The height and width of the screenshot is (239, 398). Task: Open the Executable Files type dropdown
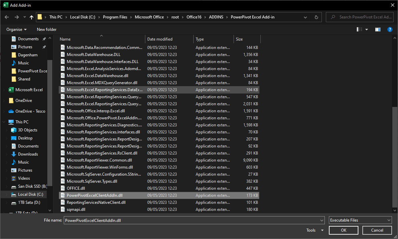pos(360,220)
